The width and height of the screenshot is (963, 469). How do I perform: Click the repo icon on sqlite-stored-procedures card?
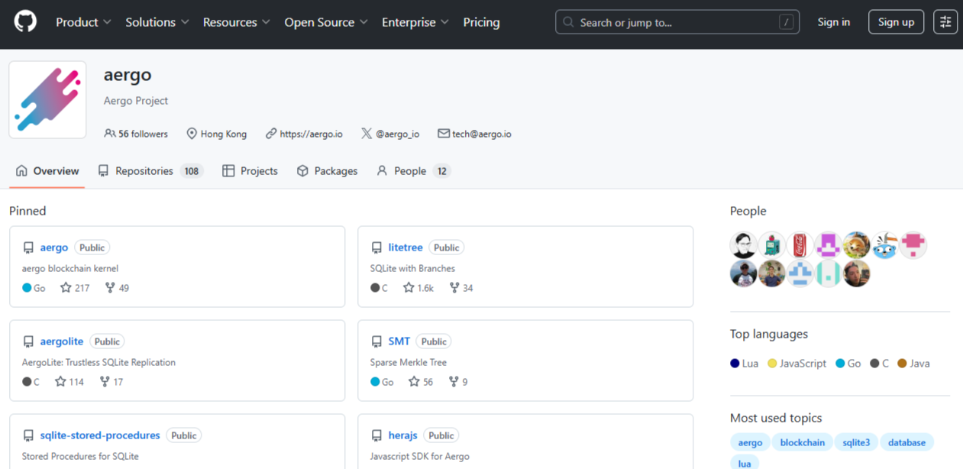click(28, 435)
